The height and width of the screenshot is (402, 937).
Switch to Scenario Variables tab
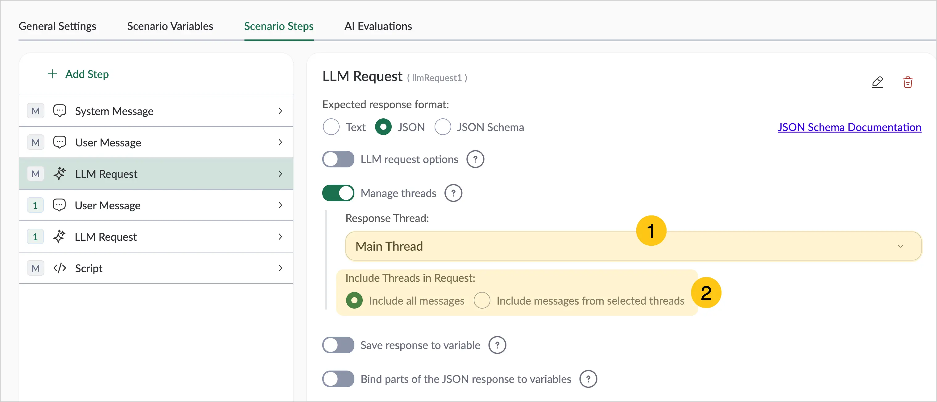(170, 26)
